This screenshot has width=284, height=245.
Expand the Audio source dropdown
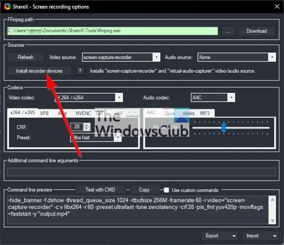pos(272,57)
